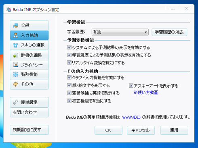
Task: Toggle 校正機能を有効にする checkbox
Action: pos(69,101)
